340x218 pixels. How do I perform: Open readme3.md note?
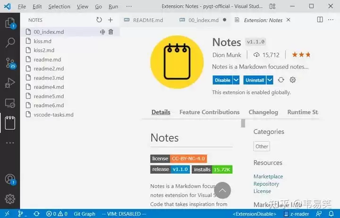pos(70,78)
